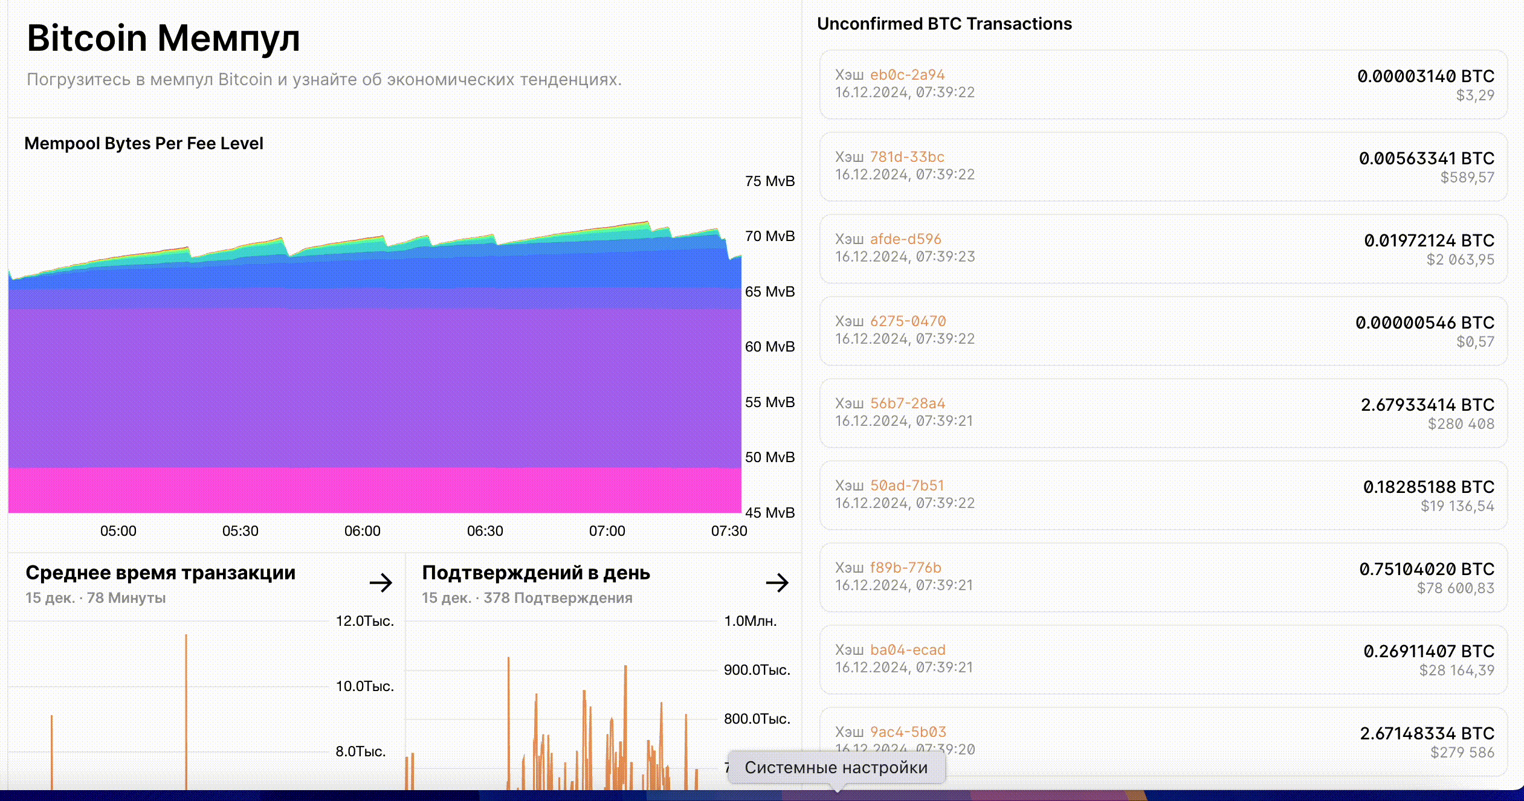This screenshot has height=801, width=1524.
Task: Click arrow next to Подтверждений в день
Action: (x=777, y=583)
